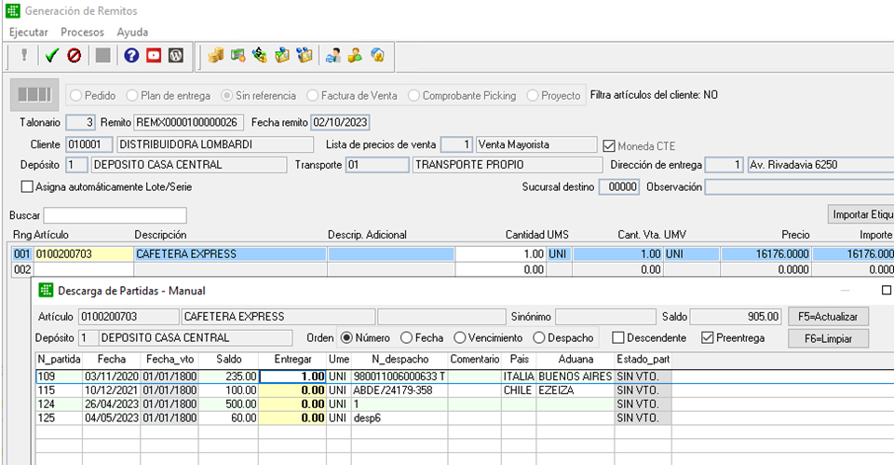Click the WordPress icon in toolbar
This screenshot has width=894, height=465.
[x=176, y=56]
